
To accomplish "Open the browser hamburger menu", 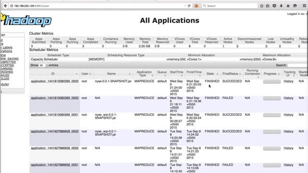I will 304,6.
